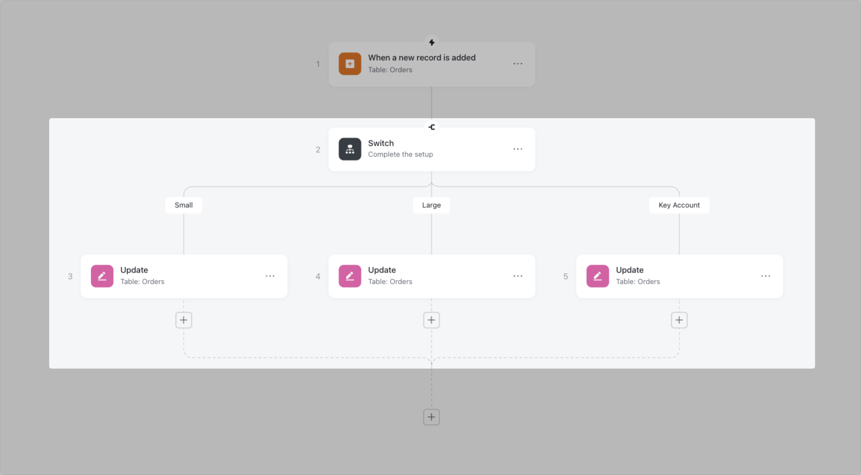Open the Switch step's three-dot menu
This screenshot has height=475, width=861.
pyautogui.click(x=518, y=149)
